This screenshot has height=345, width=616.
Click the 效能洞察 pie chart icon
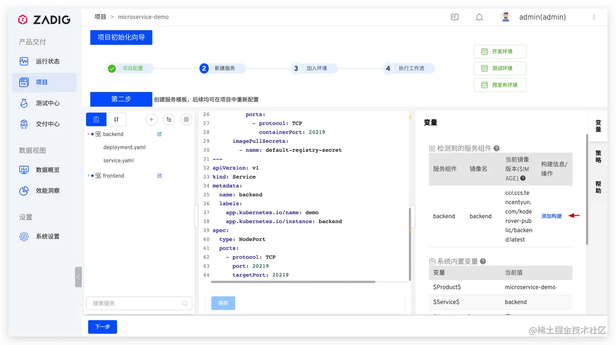point(24,191)
